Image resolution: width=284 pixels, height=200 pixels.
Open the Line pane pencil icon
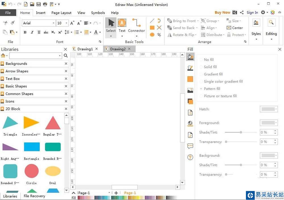[x=190, y=68]
